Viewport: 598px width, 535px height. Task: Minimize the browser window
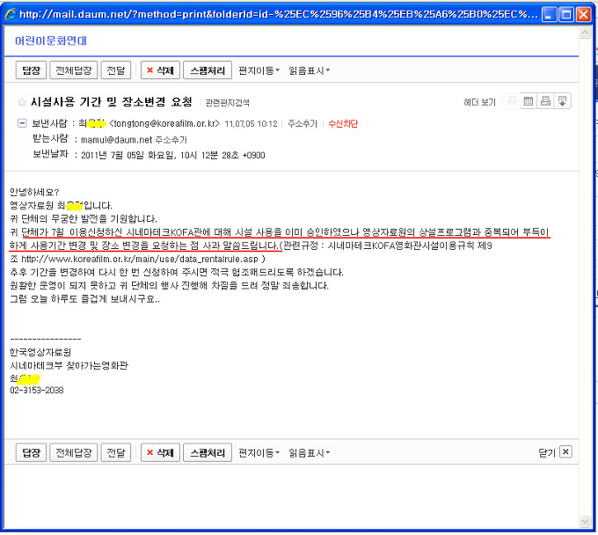pyautogui.click(x=549, y=14)
